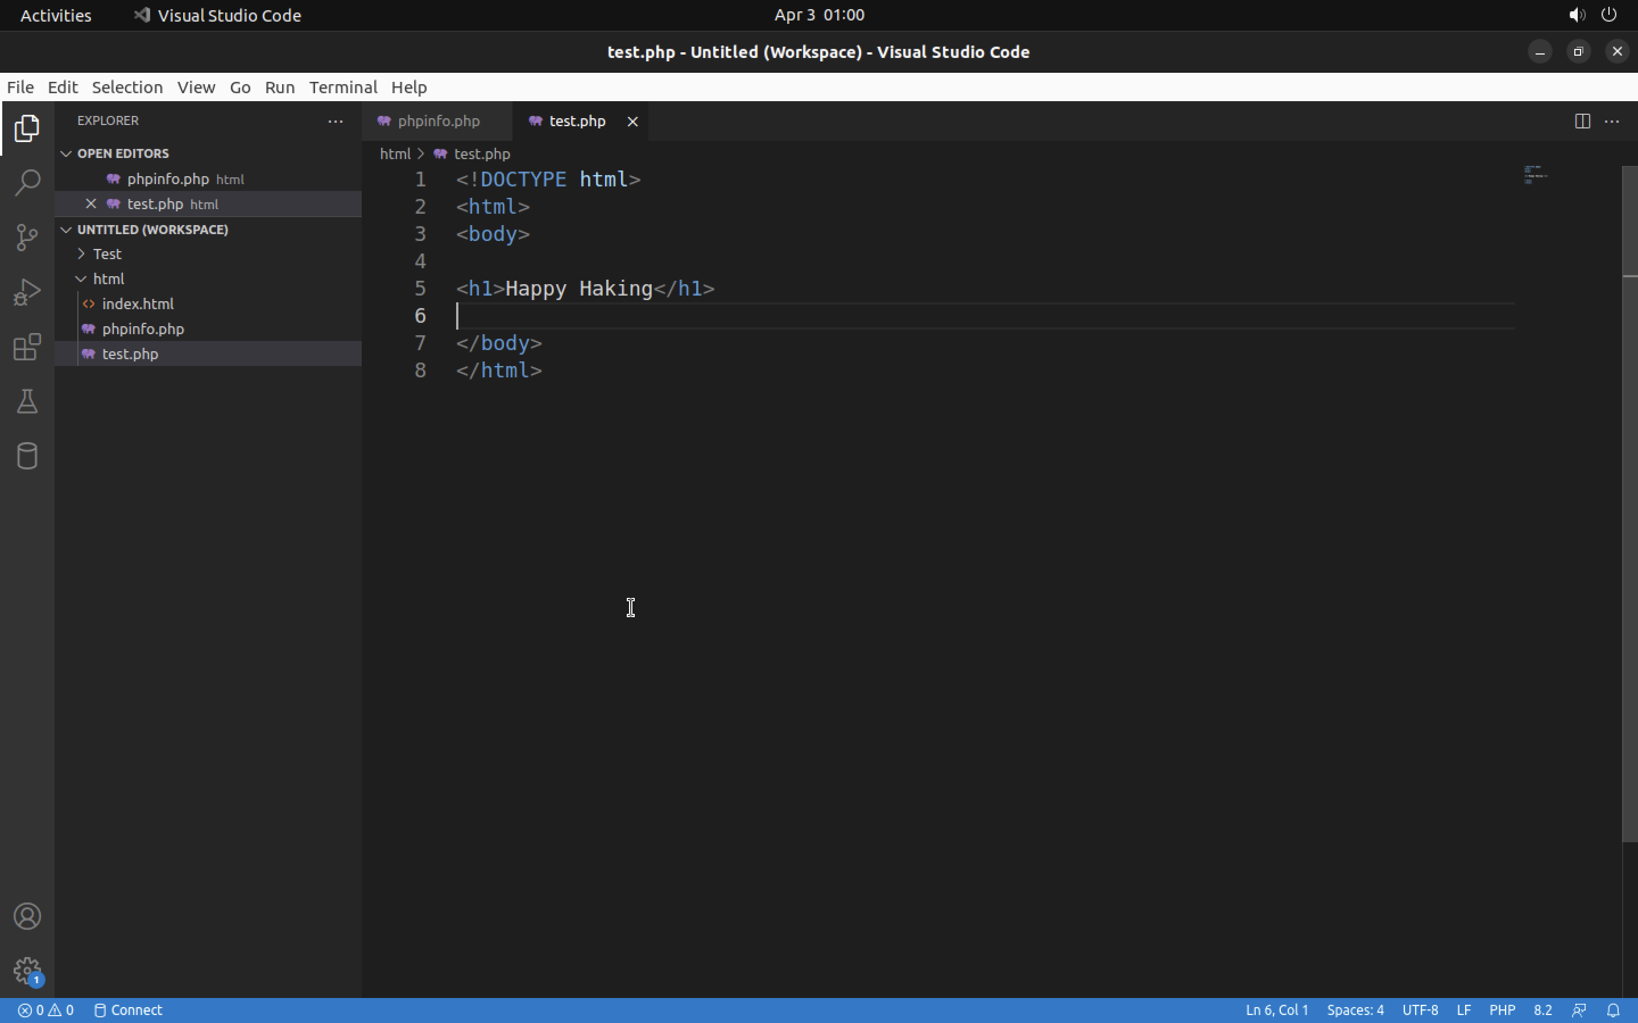Change encoding via UTF-8 status item
The image size is (1638, 1023).
[1420, 1010]
